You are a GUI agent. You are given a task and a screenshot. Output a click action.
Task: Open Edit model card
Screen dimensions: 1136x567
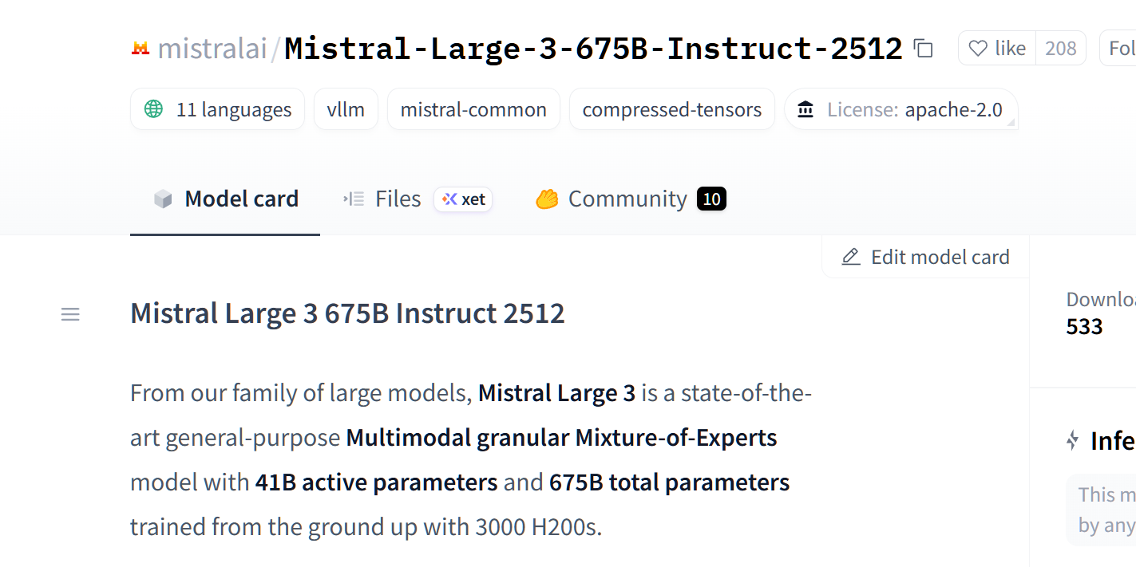[926, 257]
